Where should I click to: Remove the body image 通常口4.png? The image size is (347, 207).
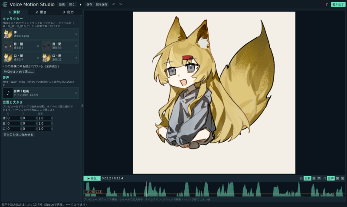(x=76, y=34)
